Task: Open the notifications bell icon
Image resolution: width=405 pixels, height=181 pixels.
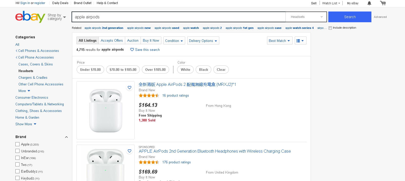Action: 369,3
